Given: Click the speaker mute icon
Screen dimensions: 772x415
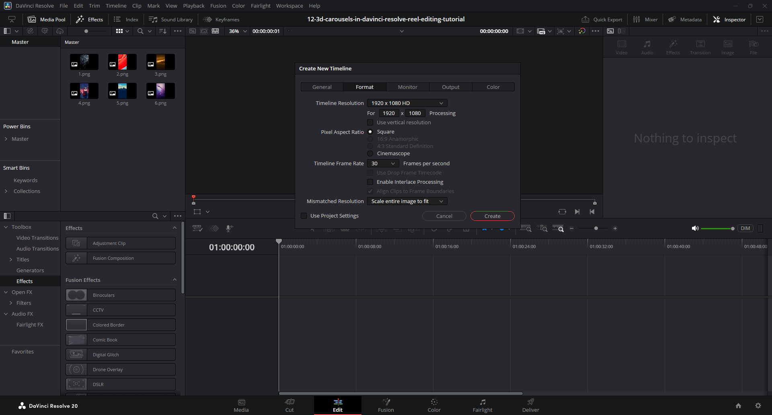Looking at the screenshot, I should pos(695,228).
